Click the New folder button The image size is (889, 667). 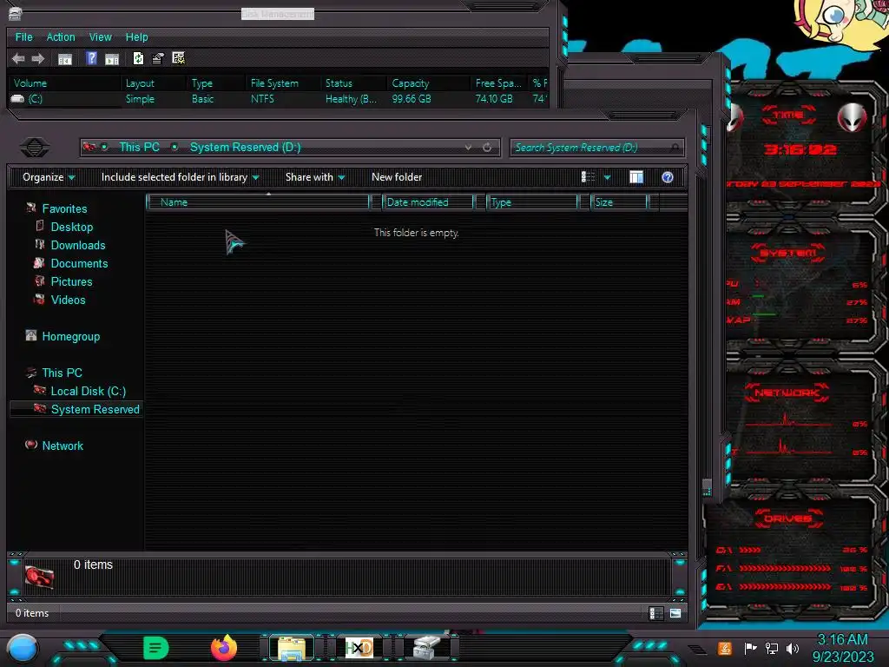click(397, 177)
